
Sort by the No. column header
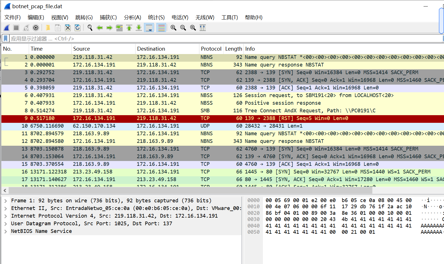(15, 49)
